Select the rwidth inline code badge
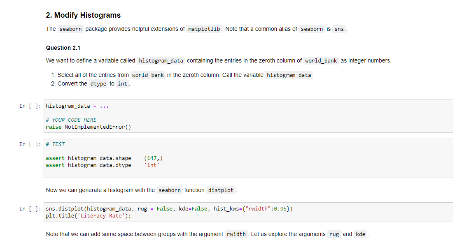Screen dimensions: 457x243 click(236, 234)
